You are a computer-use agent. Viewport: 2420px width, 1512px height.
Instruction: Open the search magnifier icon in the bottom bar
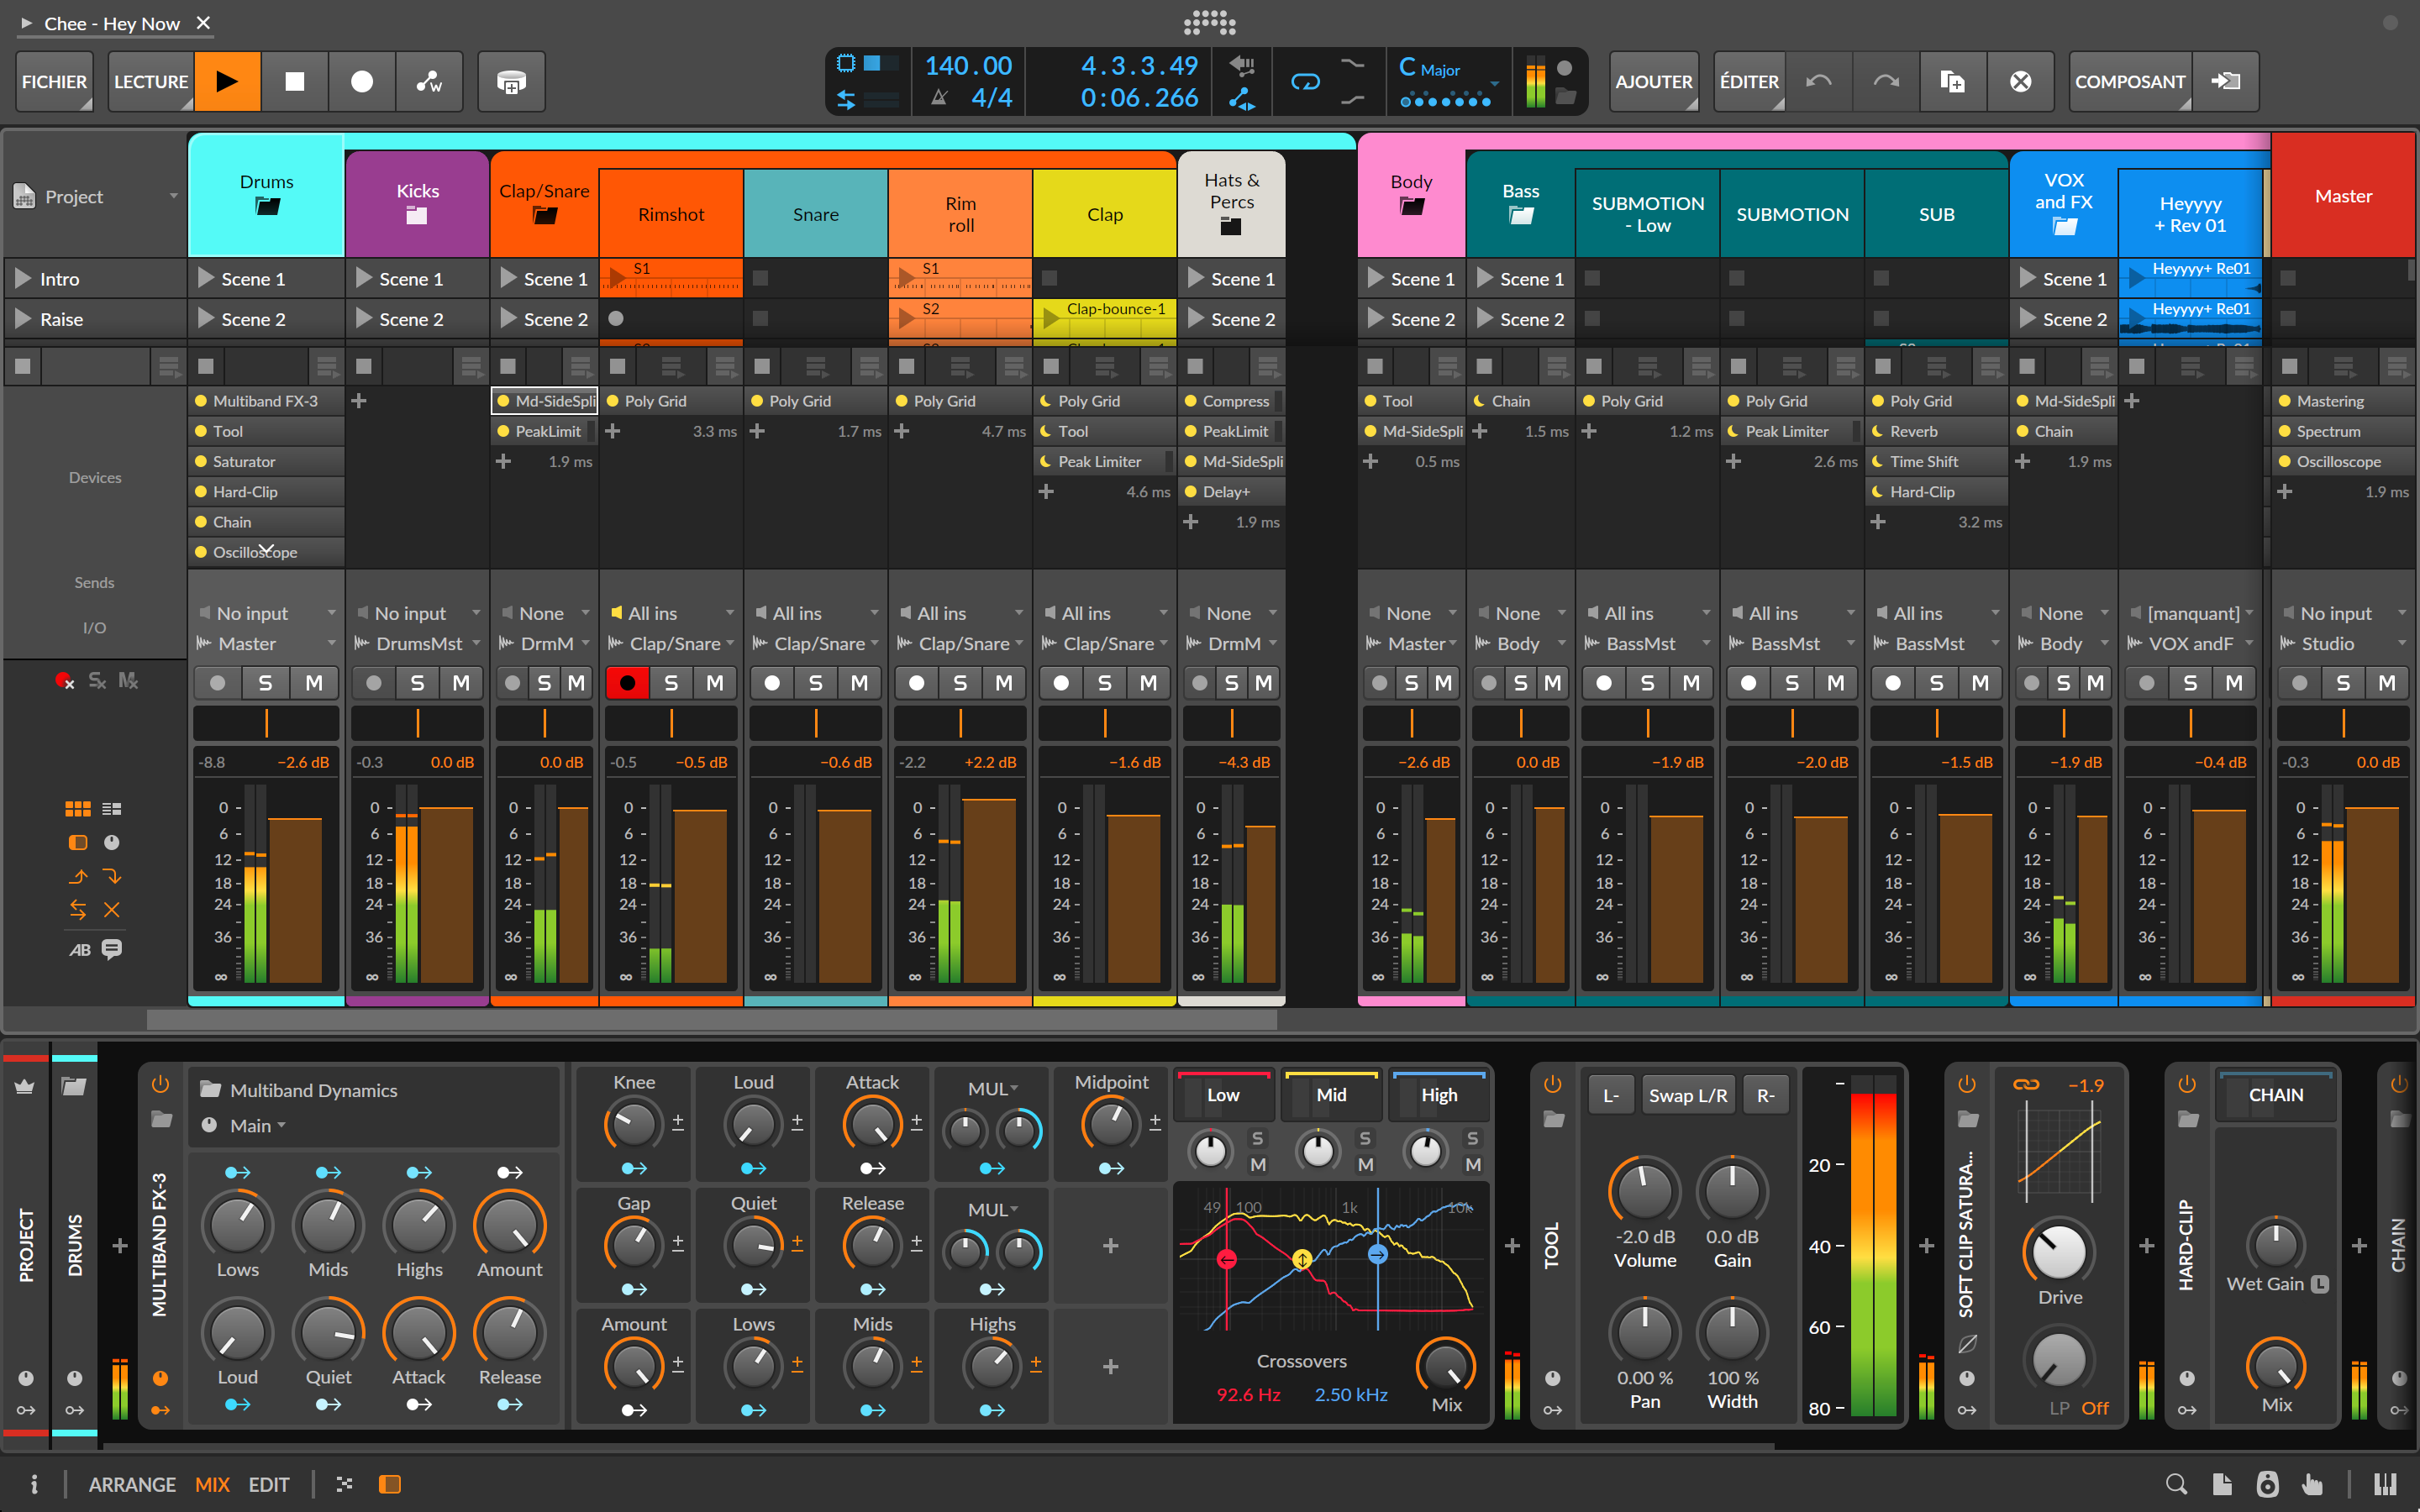coord(2176,1484)
